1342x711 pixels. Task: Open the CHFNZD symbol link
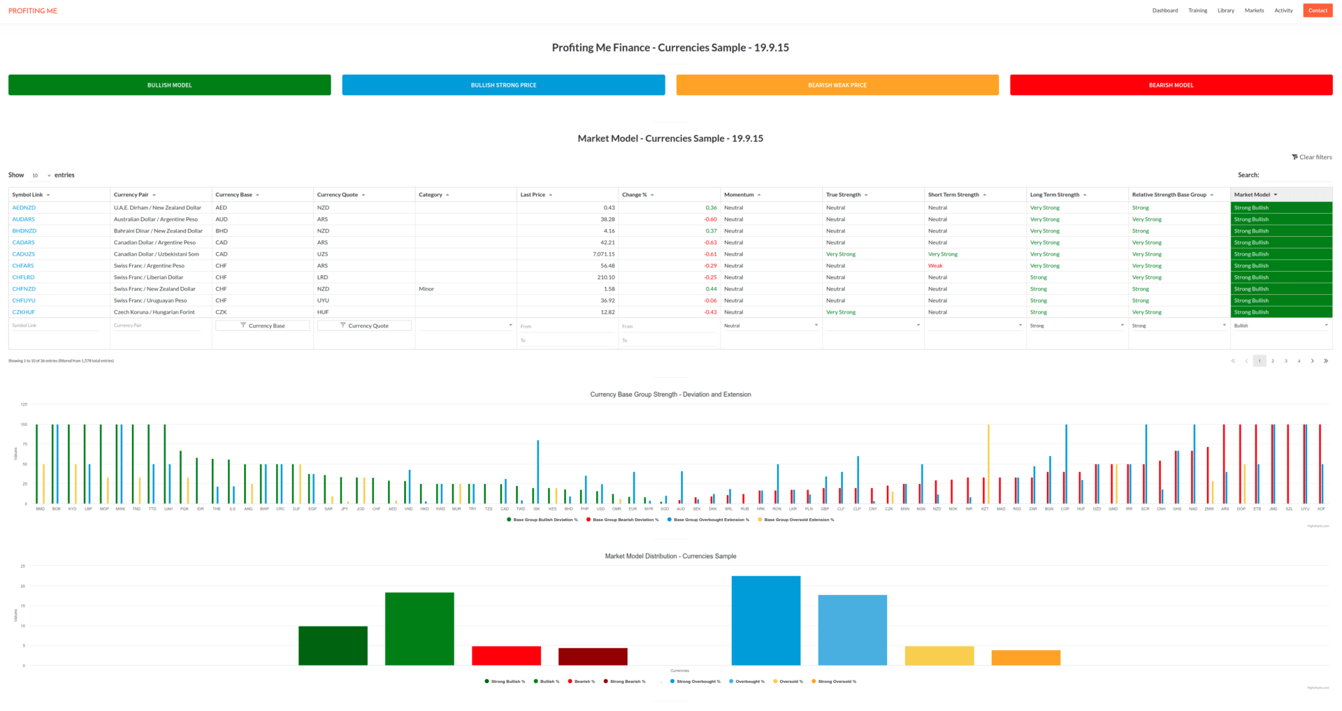point(24,288)
